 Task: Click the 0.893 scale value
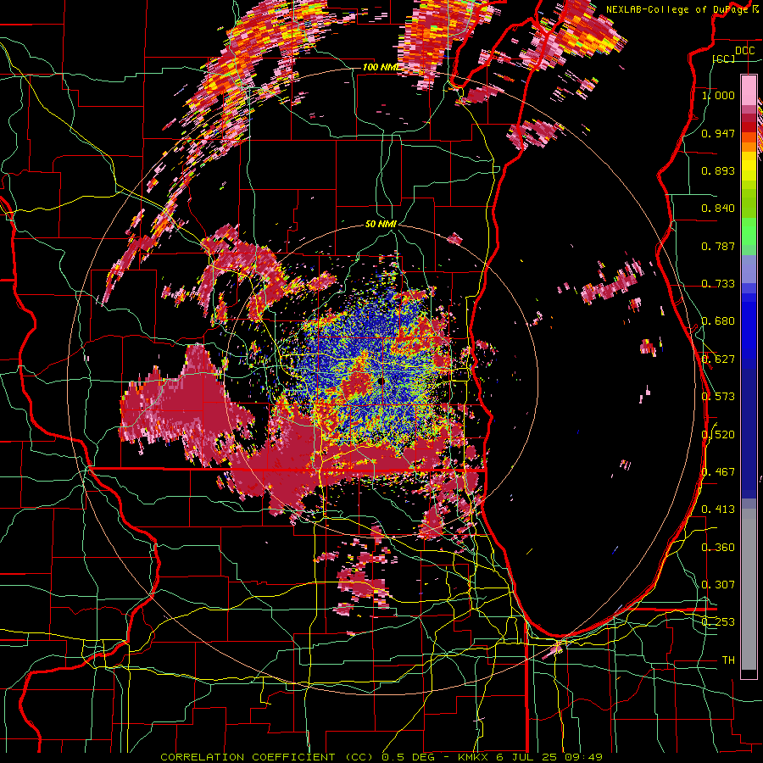pos(718,170)
